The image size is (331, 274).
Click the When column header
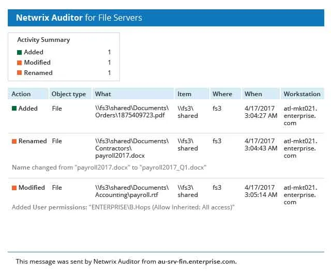pos(261,94)
